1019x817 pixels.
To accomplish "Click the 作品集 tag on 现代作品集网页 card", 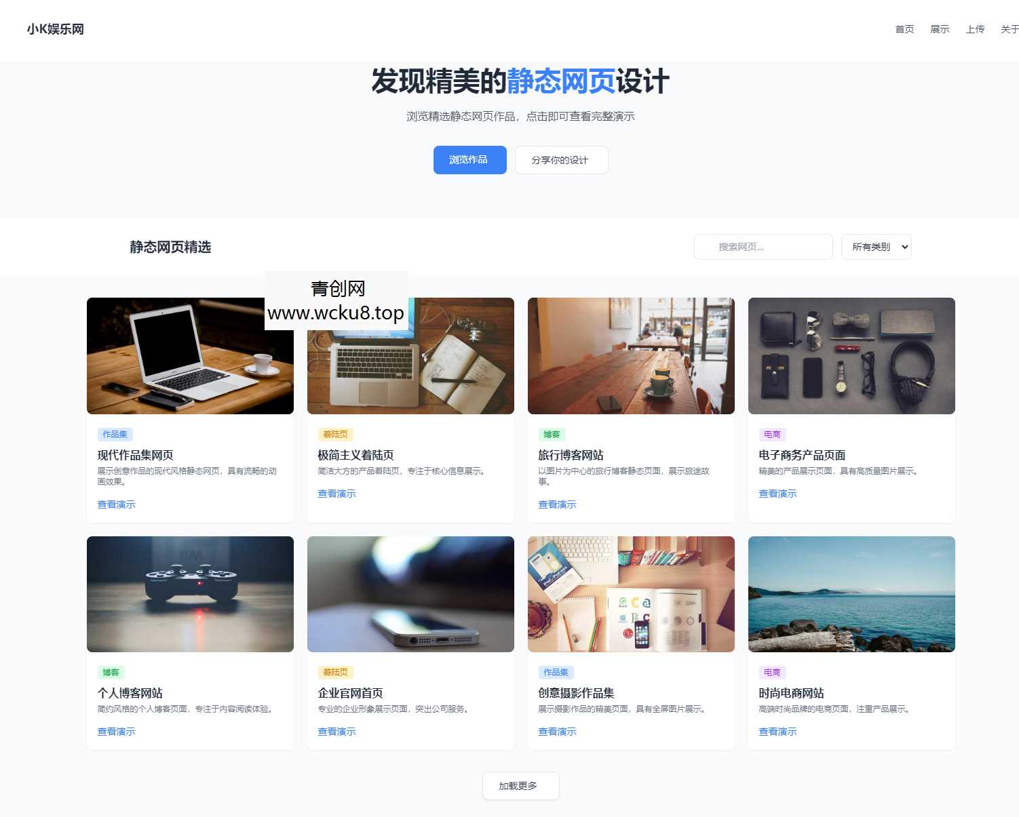I will [115, 435].
